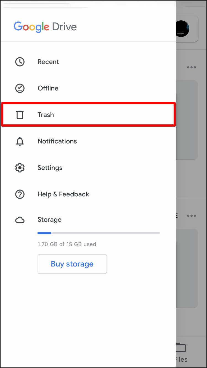Screen dimensions: 207x368
Task: Tap the Notifications bell icon
Action: (20, 141)
